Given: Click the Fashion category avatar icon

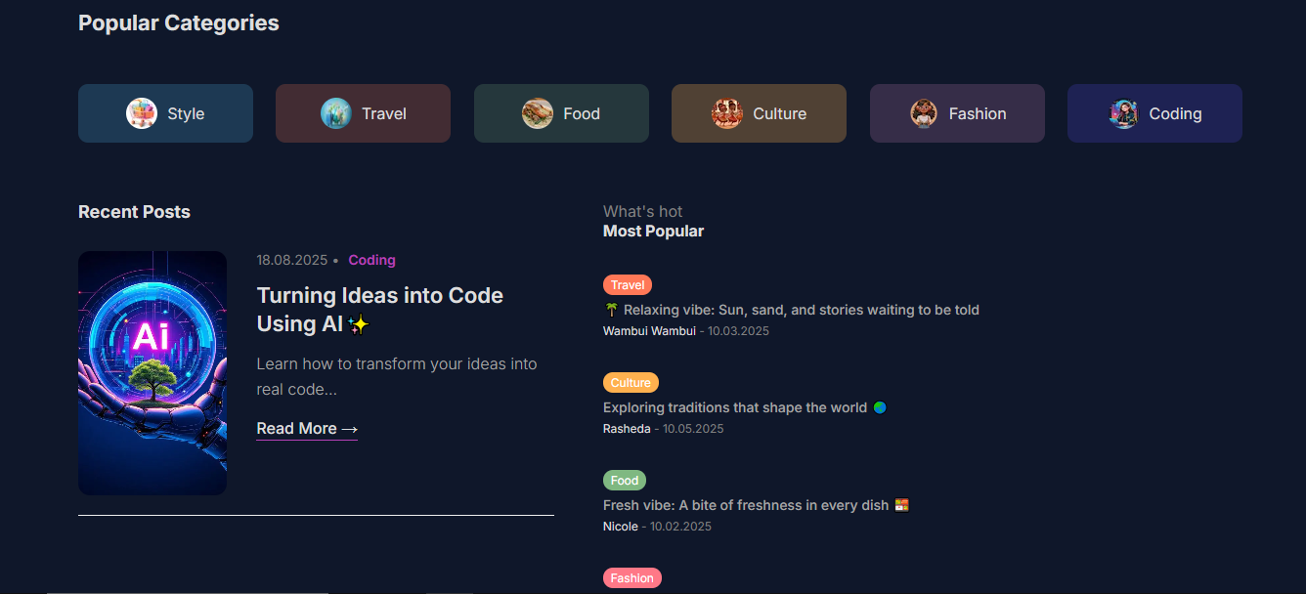Looking at the screenshot, I should coord(924,113).
